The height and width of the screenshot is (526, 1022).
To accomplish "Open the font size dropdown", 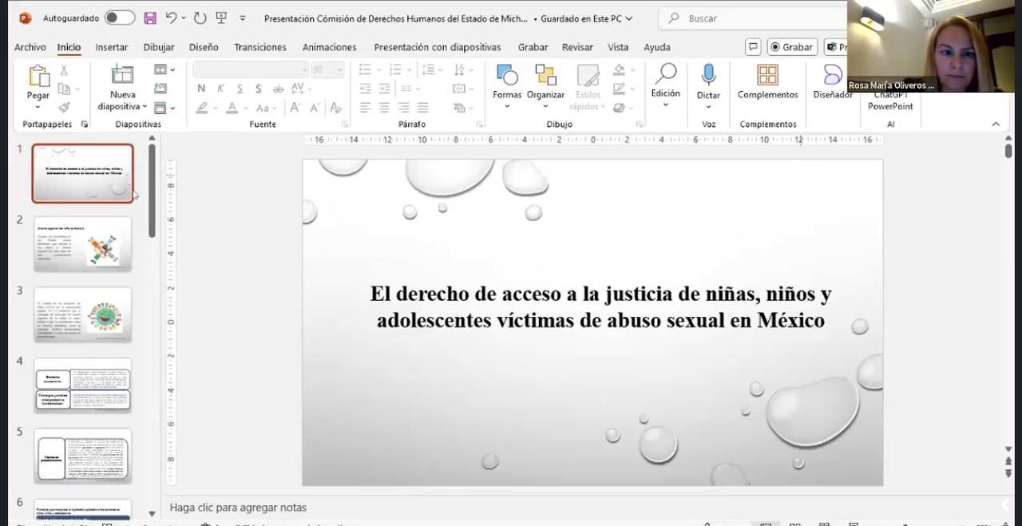I will pyautogui.click(x=339, y=70).
